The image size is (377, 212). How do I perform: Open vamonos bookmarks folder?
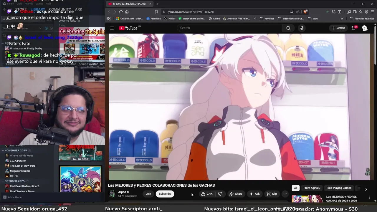pyautogui.click(x=267, y=19)
